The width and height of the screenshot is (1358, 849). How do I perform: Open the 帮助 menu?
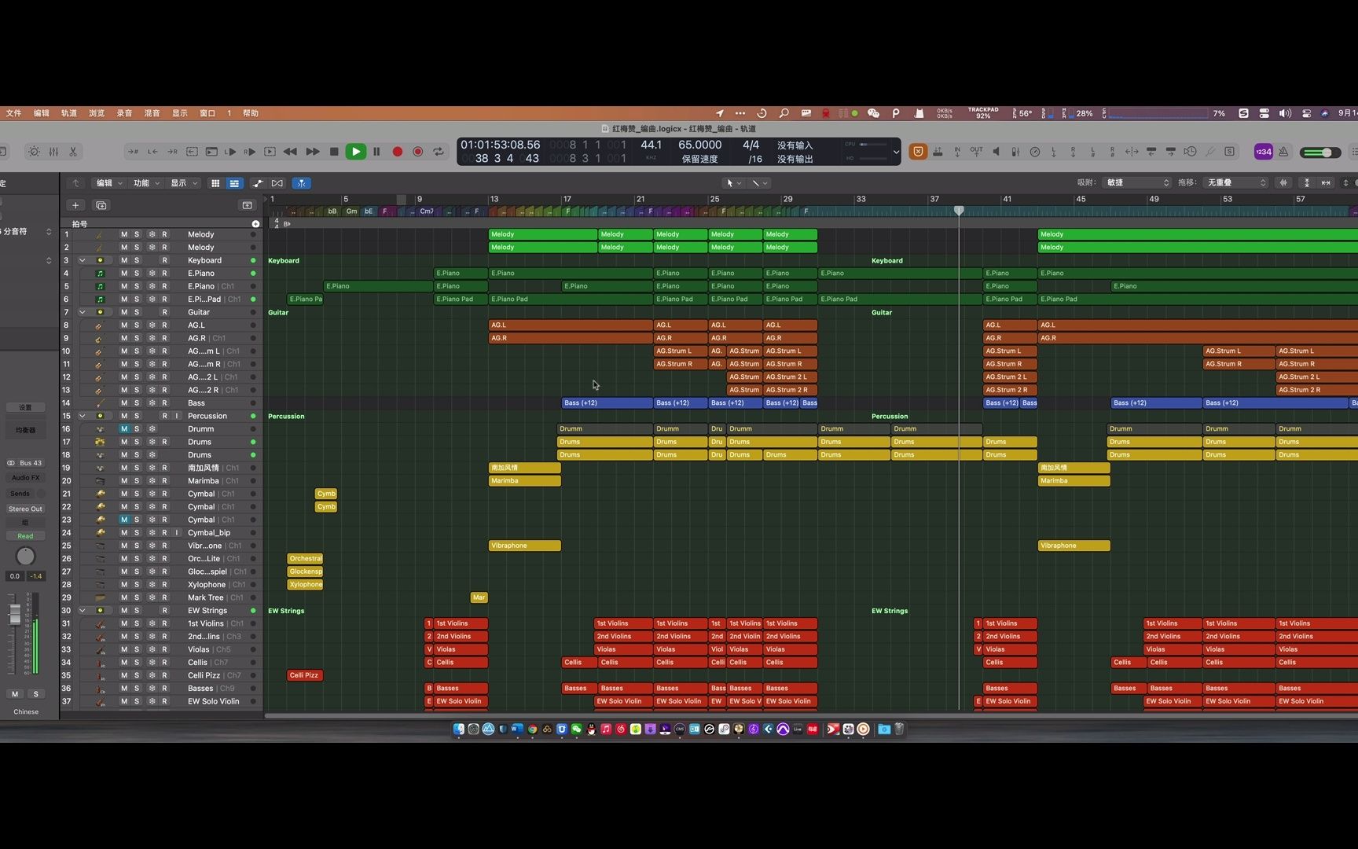[251, 113]
